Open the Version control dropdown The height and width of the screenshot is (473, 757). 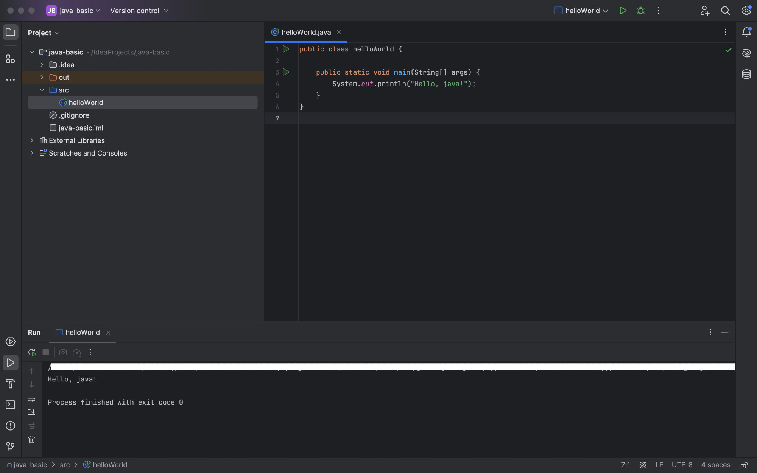pos(139,11)
